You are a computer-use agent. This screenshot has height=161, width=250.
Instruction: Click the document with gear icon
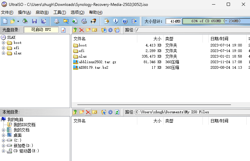[106, 21]
